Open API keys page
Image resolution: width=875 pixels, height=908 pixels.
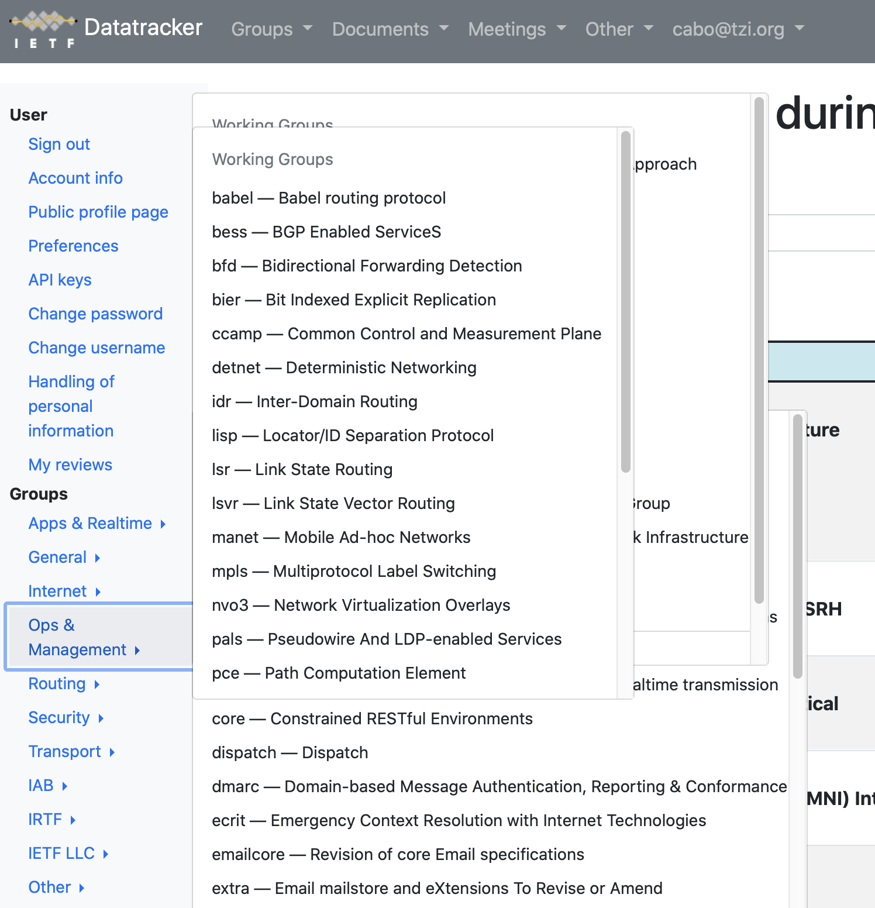pyautogui.click(x=60, y=280)
